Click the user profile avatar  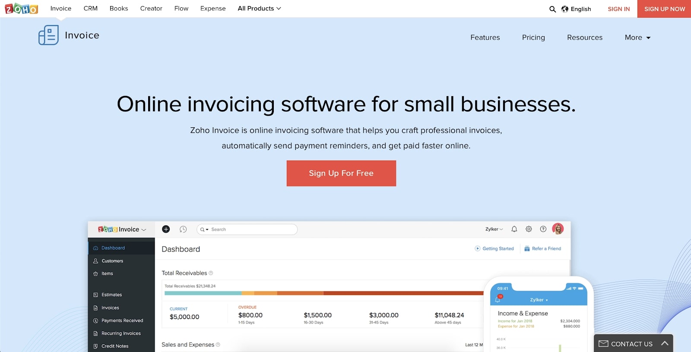[558, 229]
